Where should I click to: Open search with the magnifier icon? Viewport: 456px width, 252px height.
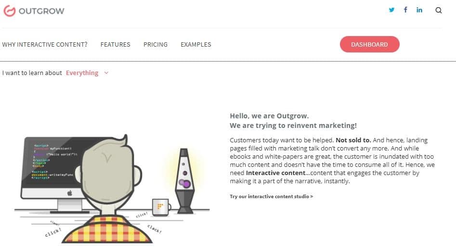click(438, 11)
